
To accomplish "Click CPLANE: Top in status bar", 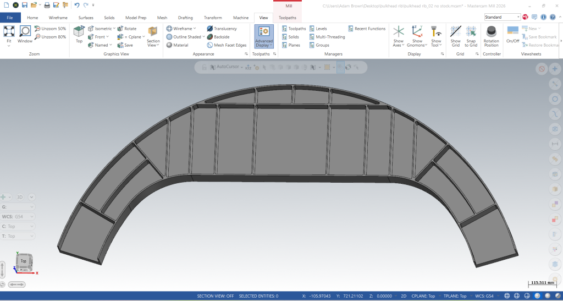I will point(423,296).
